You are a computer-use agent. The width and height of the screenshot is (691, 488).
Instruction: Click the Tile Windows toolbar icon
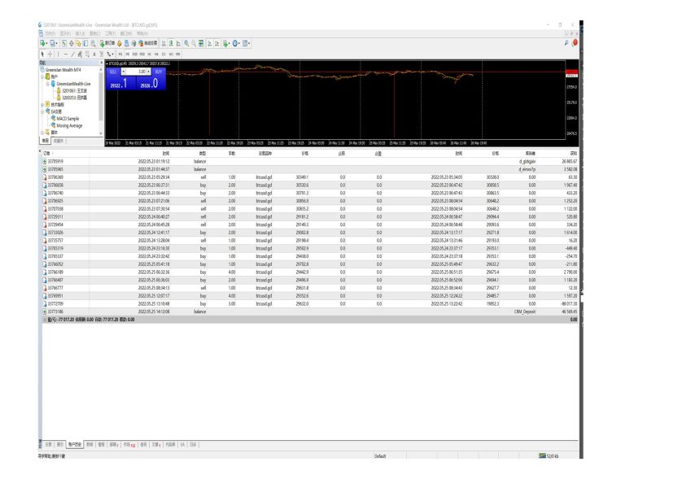tap(201, 43)
